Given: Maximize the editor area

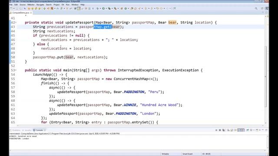Looking at the screenshot, I should (266, 13).
